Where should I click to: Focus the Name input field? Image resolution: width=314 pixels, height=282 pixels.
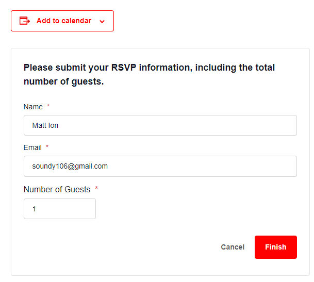pos(160,125)
